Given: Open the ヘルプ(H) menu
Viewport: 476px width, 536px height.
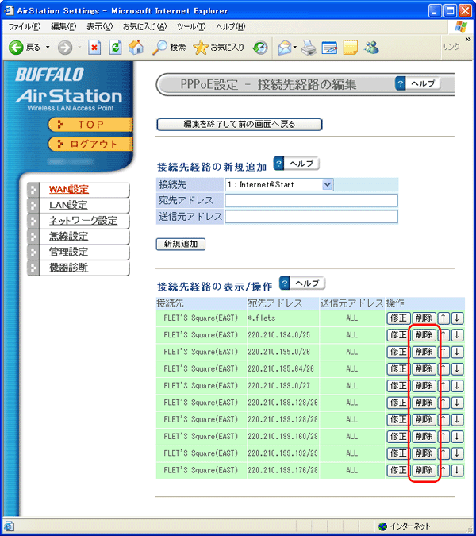Looking at the screenshot, I should (x=231, y=27).
